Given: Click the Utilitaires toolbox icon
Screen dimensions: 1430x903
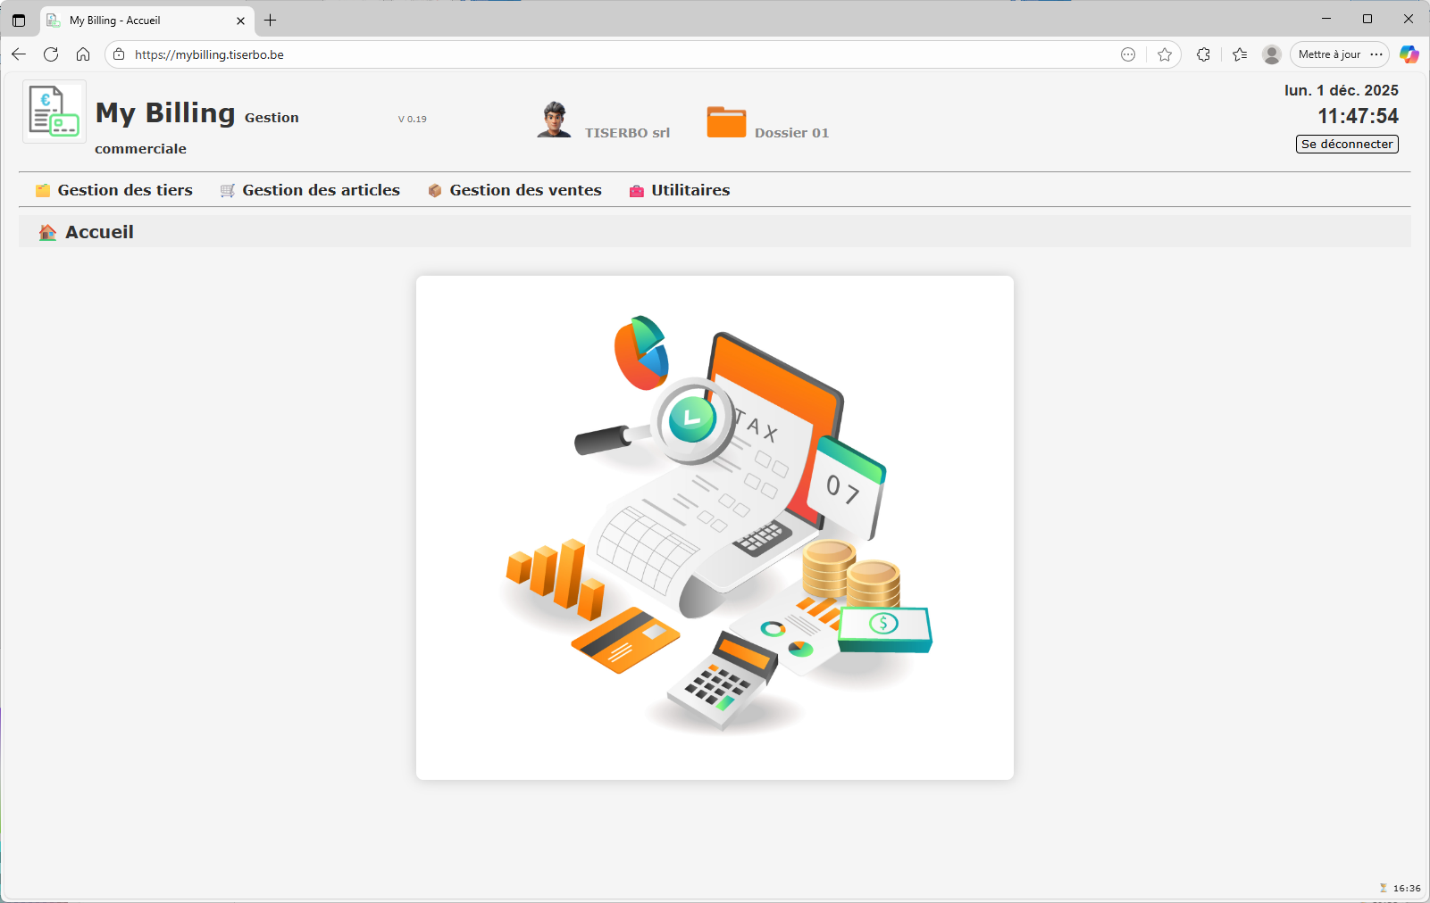Looking at the screenshot, I should (x=636, y=190).
